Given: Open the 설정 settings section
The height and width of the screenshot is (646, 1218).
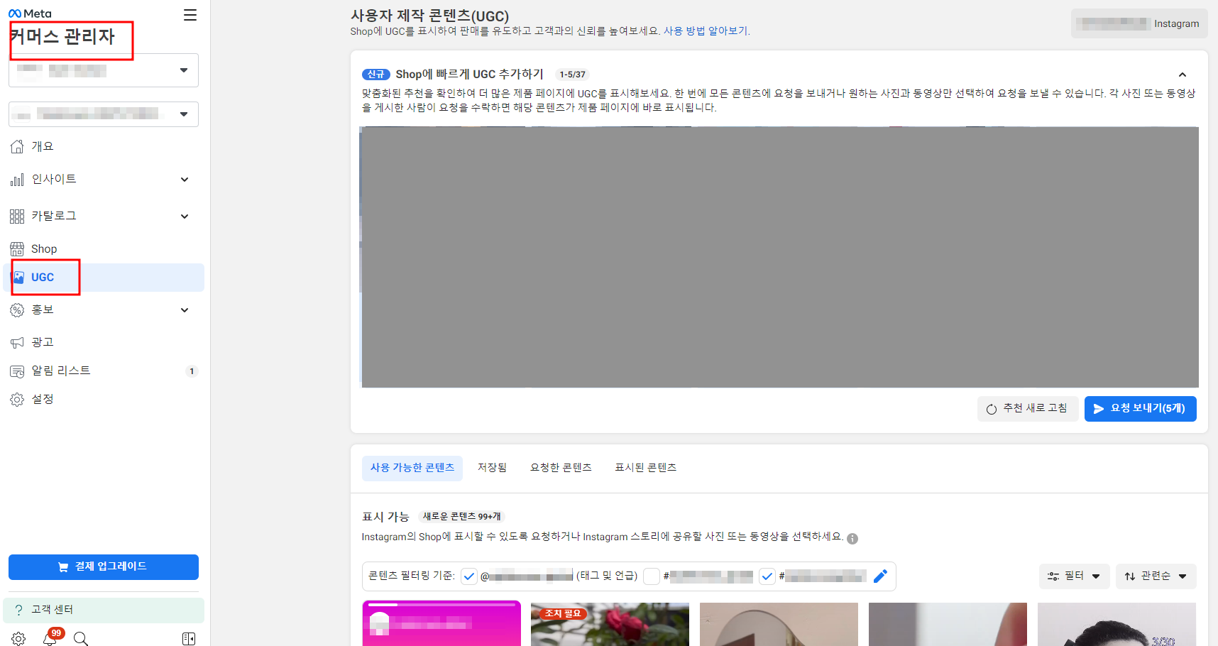Looking at the screenshot, I should point(43,399).
